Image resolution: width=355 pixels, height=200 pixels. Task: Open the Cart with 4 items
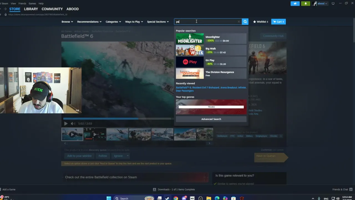tap(278, 22)
